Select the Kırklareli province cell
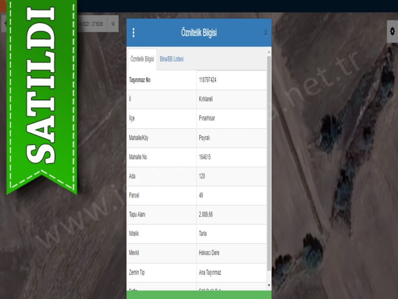398x299 pixels. pyautogui.click(x=206, y=99)
